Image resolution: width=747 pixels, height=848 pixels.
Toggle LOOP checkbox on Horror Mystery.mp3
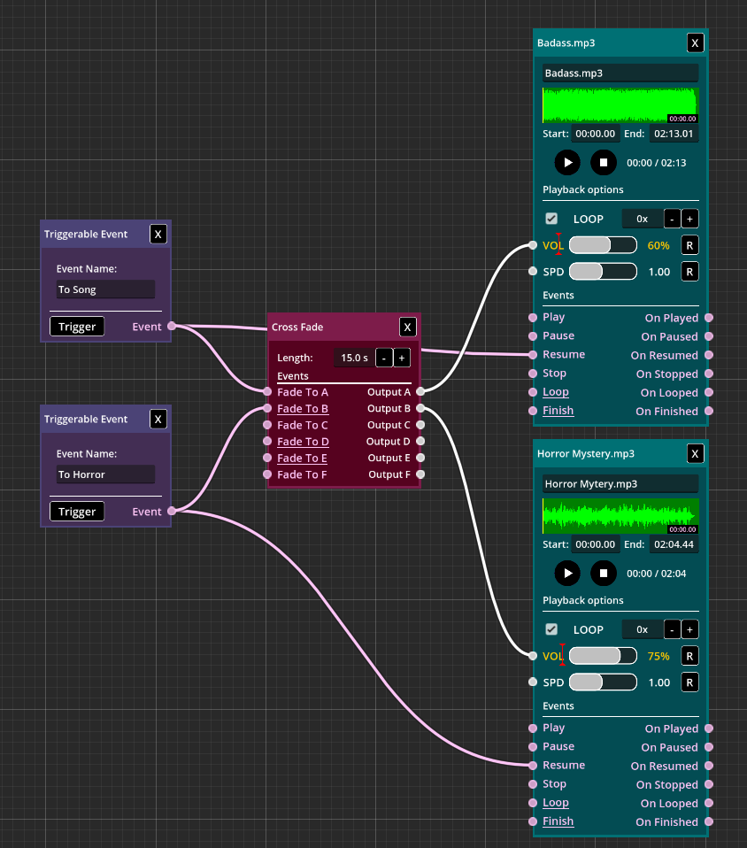click(551, 629)
